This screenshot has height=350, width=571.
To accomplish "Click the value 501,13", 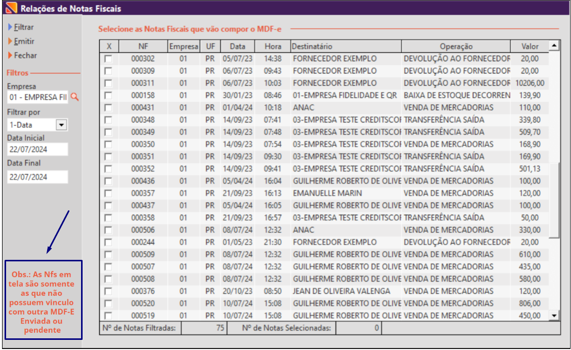I will (530, 169).
